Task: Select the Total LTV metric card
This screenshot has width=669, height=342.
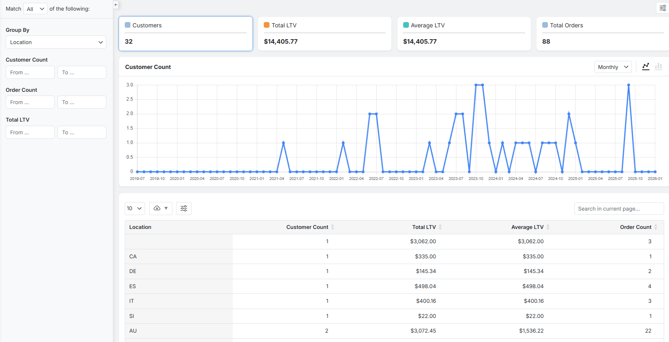Action: pyautogui.click(x=325, y=34)
